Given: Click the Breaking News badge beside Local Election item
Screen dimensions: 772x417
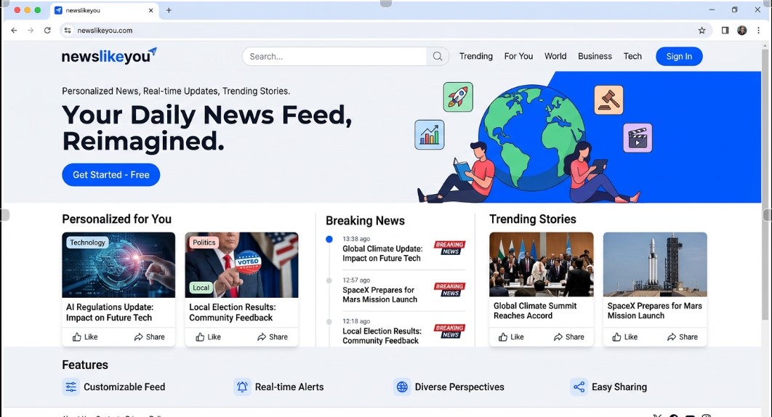Looking at the screenshot, I should (x=449, y=331).
